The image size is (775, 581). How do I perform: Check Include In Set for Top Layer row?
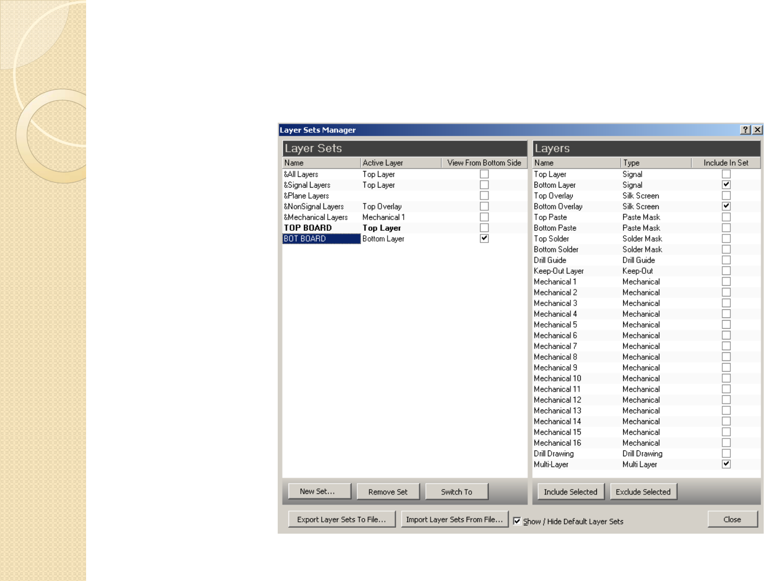727,174
